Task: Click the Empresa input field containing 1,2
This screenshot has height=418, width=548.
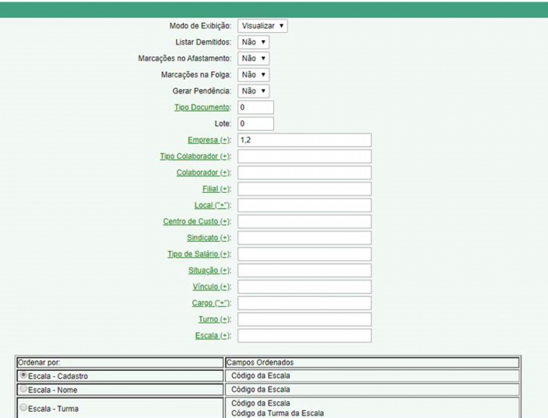Action: [304, 140]
